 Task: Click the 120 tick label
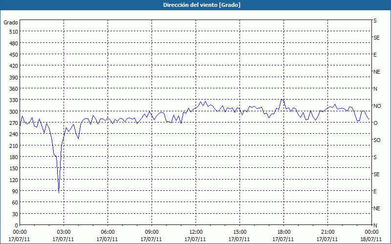tap(14, 180)
